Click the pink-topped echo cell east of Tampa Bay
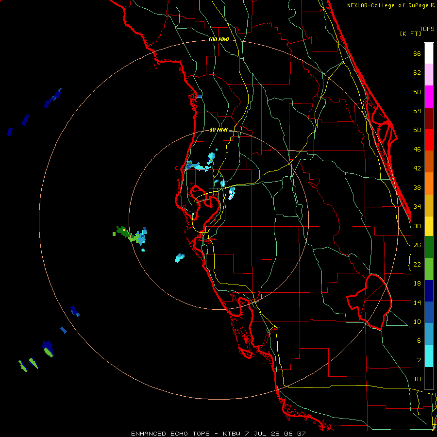This screenshot has width=437, height=437. pyautogui.click(x=232, y=193)
